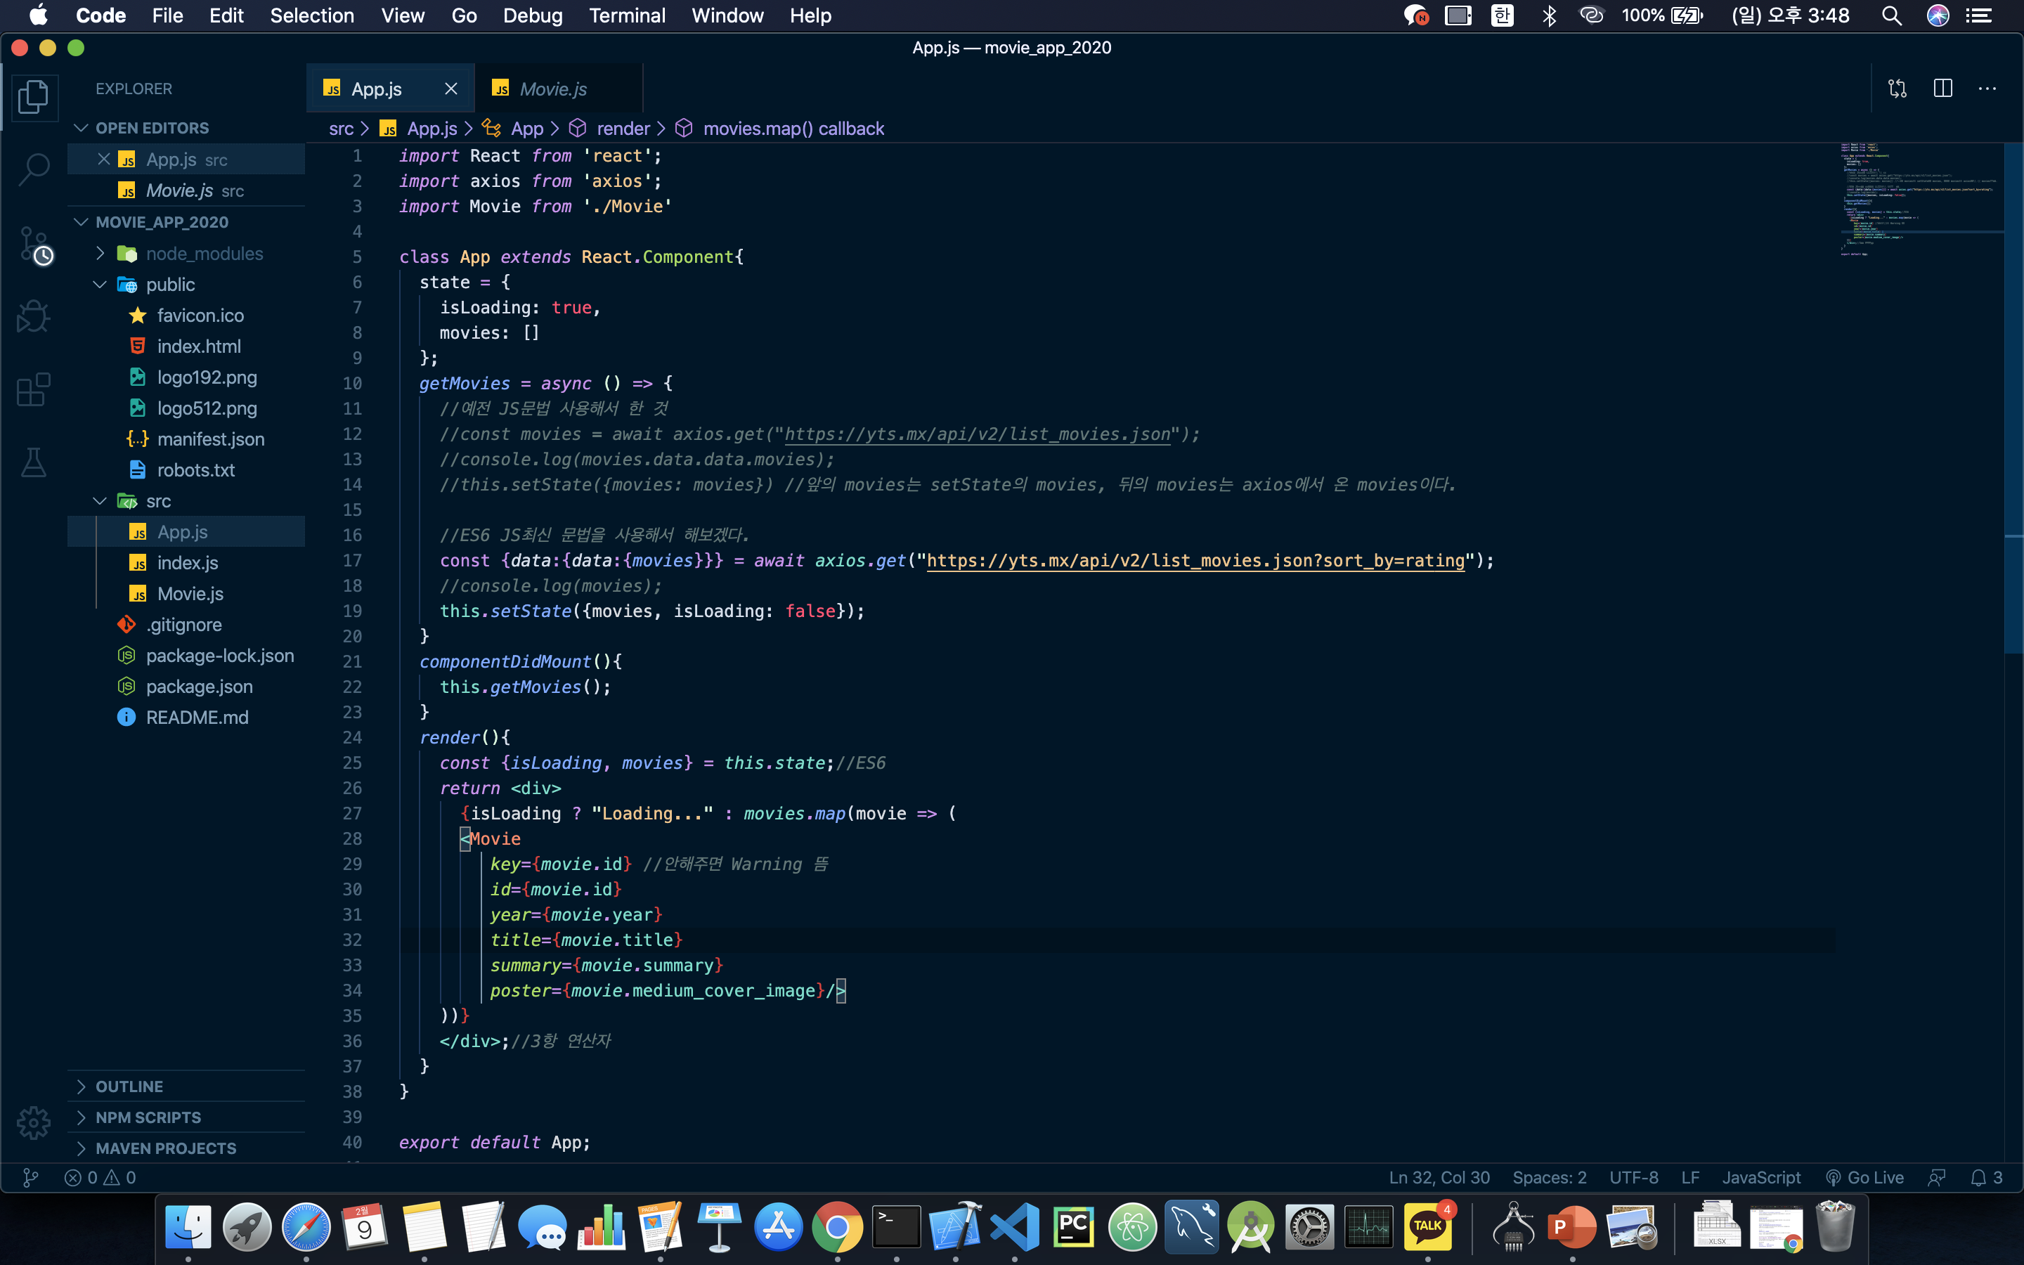Open the Extensions view
Viewport: 2024px width, 1265px height.
34,389
